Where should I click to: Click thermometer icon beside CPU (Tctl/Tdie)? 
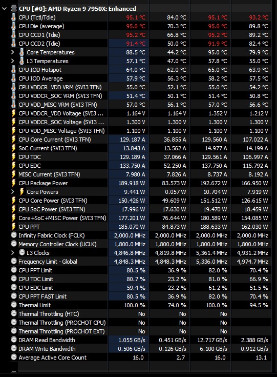(14, 17)
